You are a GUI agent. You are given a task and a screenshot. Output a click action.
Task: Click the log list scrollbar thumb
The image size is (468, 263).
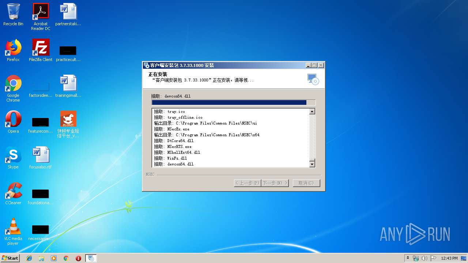click(312, 160)
